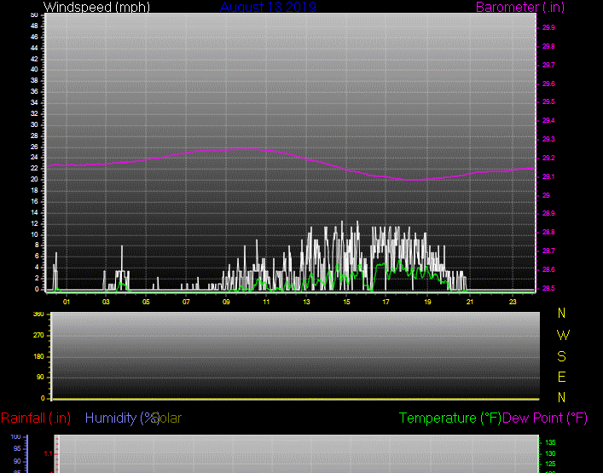
Task: Select the 29.1 barometer axis value
Action: [548, 176]
